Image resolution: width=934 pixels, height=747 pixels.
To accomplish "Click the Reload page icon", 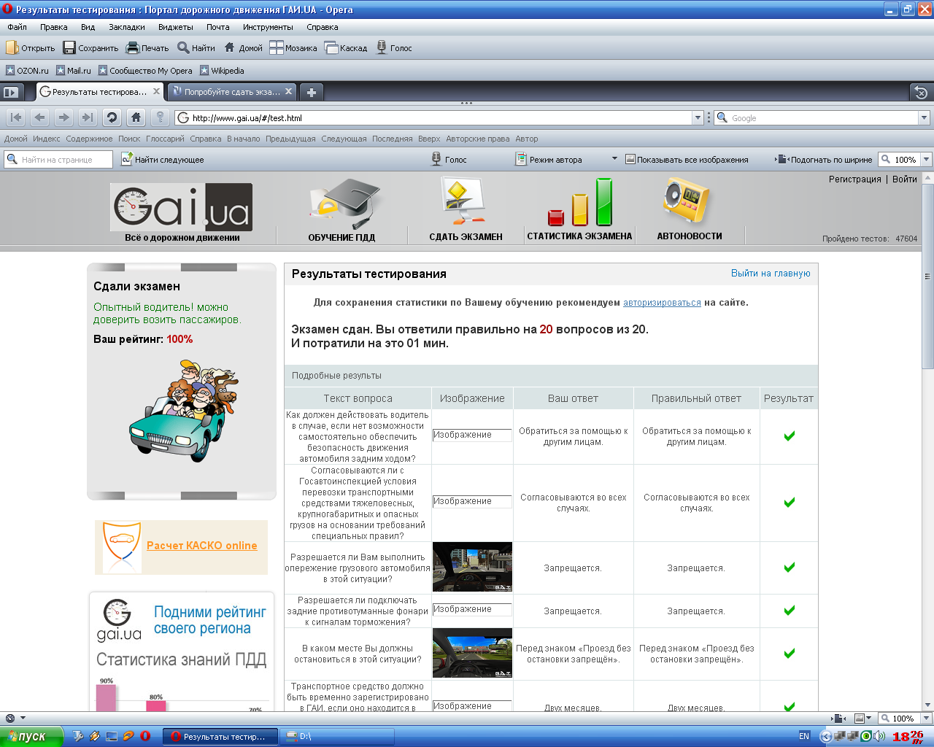I will pos(112,117).
